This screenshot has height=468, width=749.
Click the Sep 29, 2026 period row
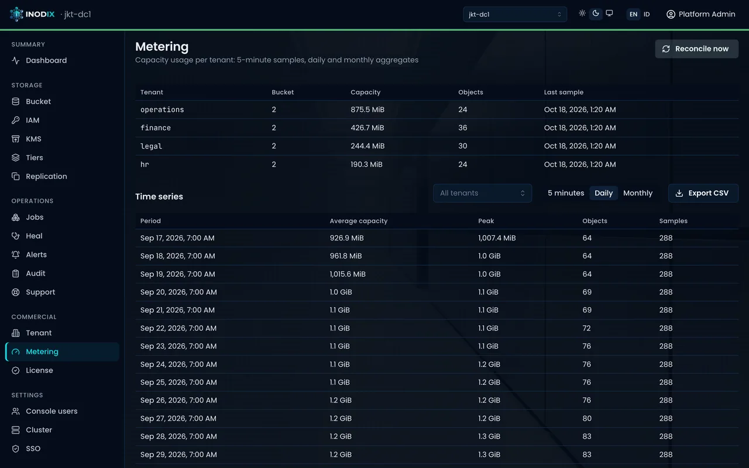pos(437,455)
